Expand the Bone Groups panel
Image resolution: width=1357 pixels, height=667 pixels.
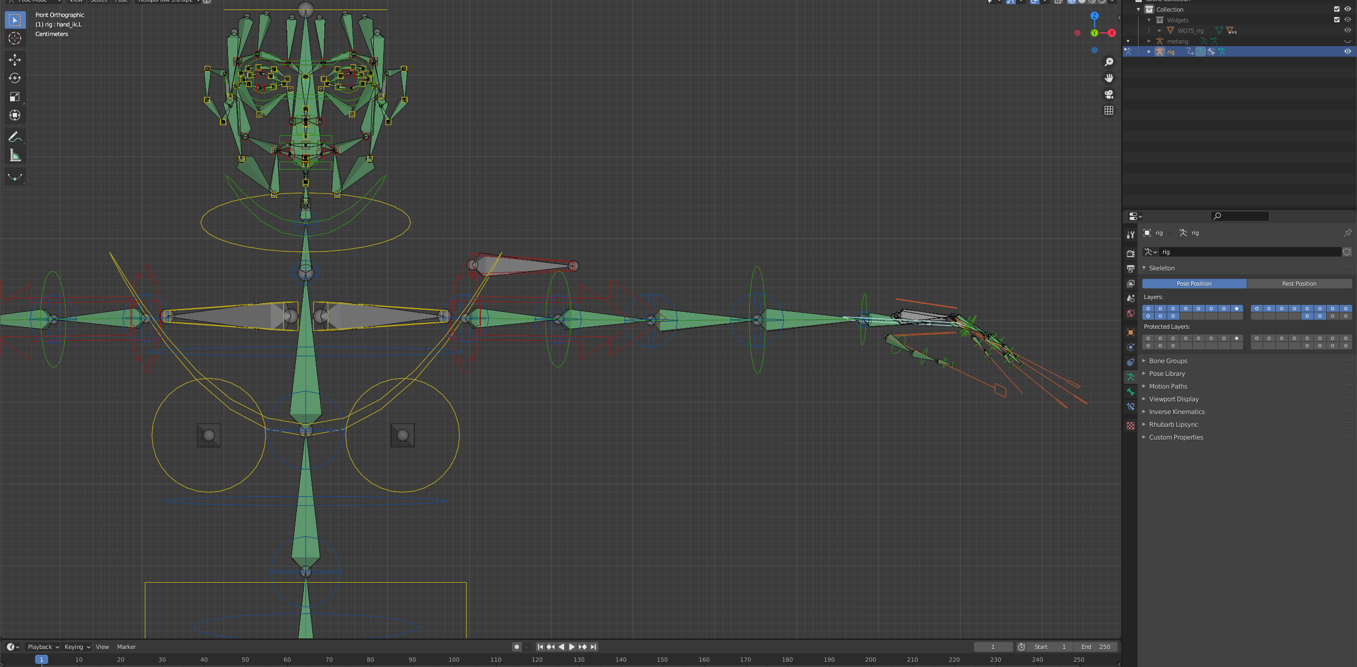coord(1168,361)
